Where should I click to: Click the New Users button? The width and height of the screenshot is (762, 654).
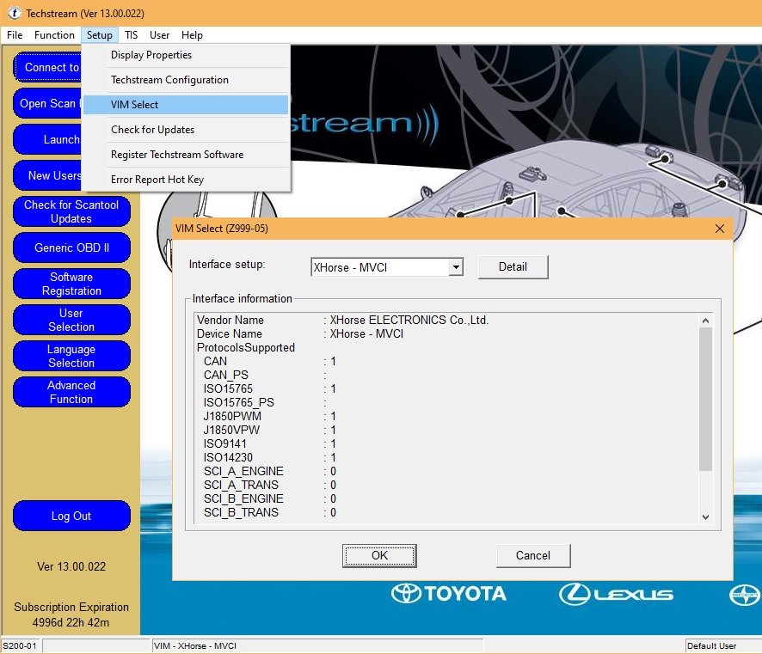pyautogui.click(x=47, y=175)
